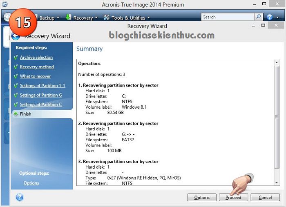Click in the Search input field
The height and width of the screenshot is (207, 286).
(228, 17)
